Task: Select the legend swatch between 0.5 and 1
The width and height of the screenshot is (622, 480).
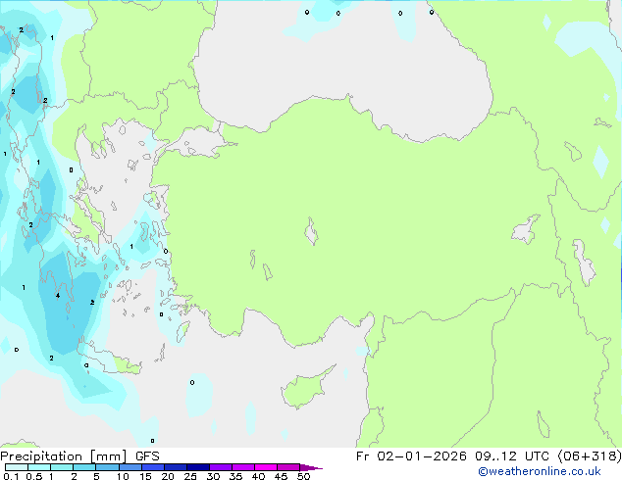Action: coord(39,467)
